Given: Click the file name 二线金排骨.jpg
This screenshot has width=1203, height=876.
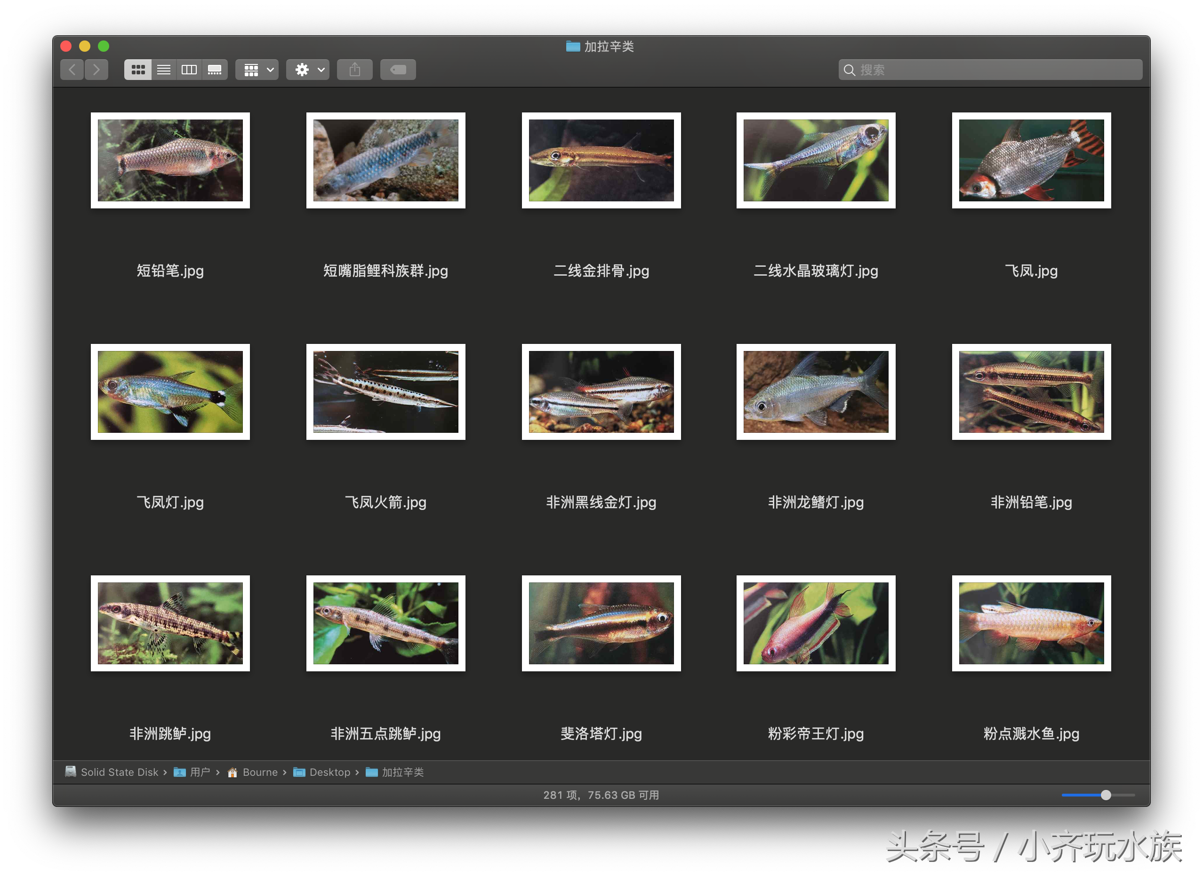Looking at the screenshot, I should [x=601, y=271].
